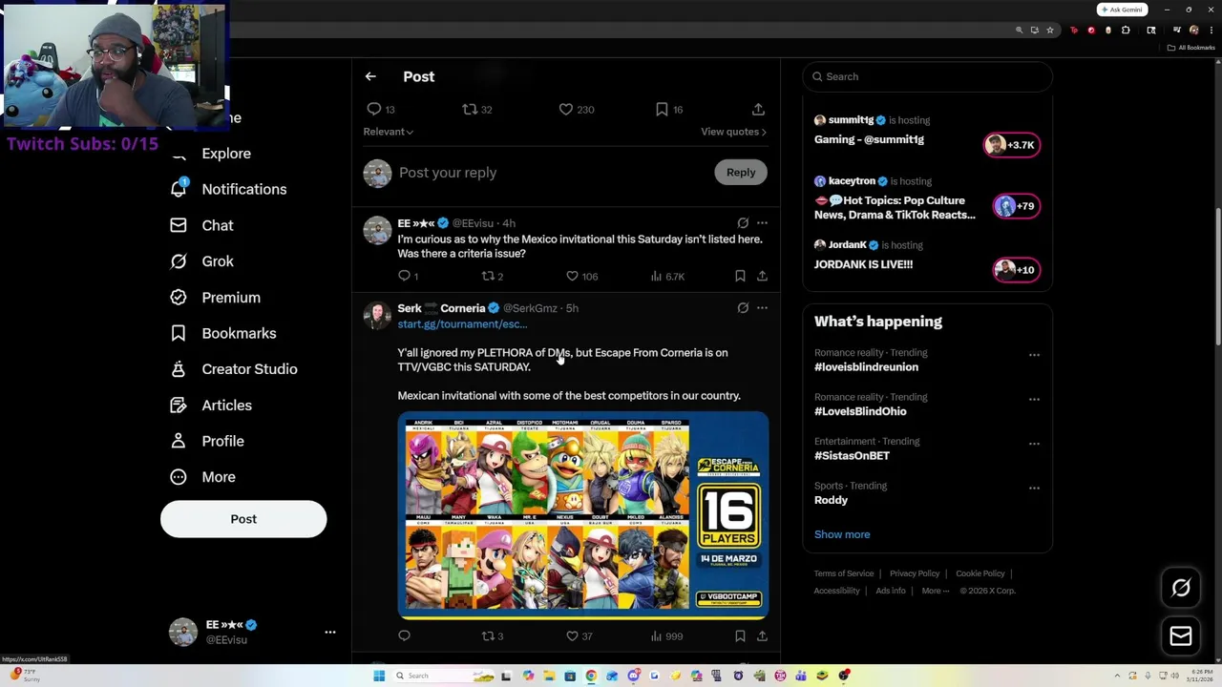Screen dimensions: 1222x687
Task: Repost Serk's post with 3 reposts
Action: (488, 635)
